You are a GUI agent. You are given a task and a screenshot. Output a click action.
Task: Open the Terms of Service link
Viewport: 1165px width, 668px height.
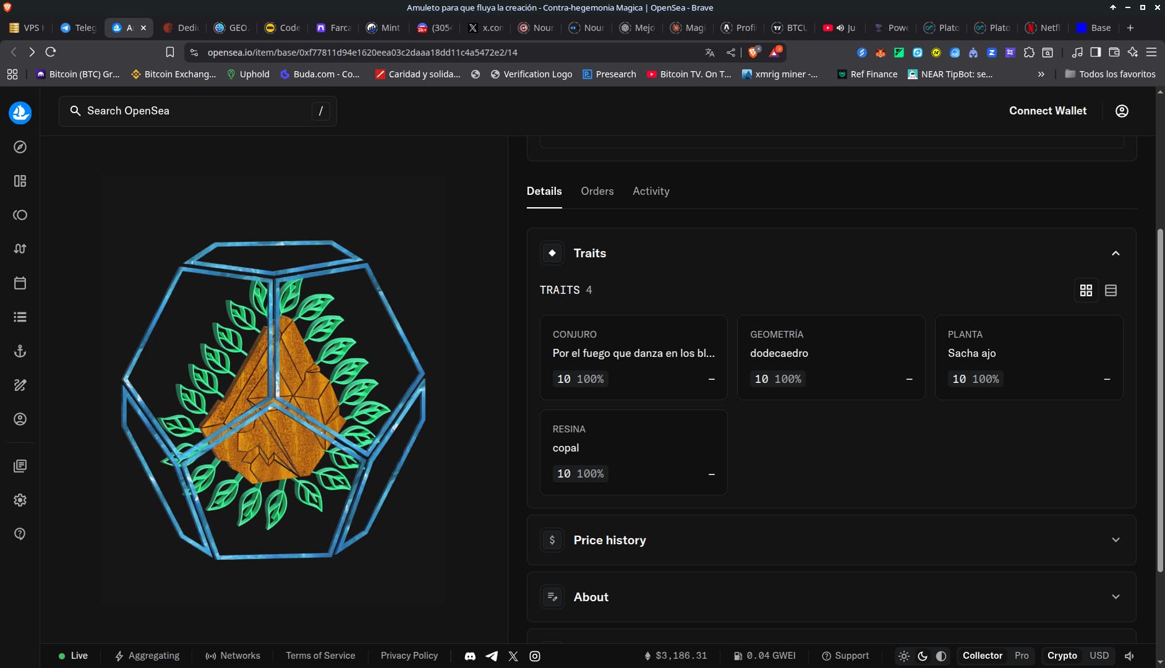point(320,656)
